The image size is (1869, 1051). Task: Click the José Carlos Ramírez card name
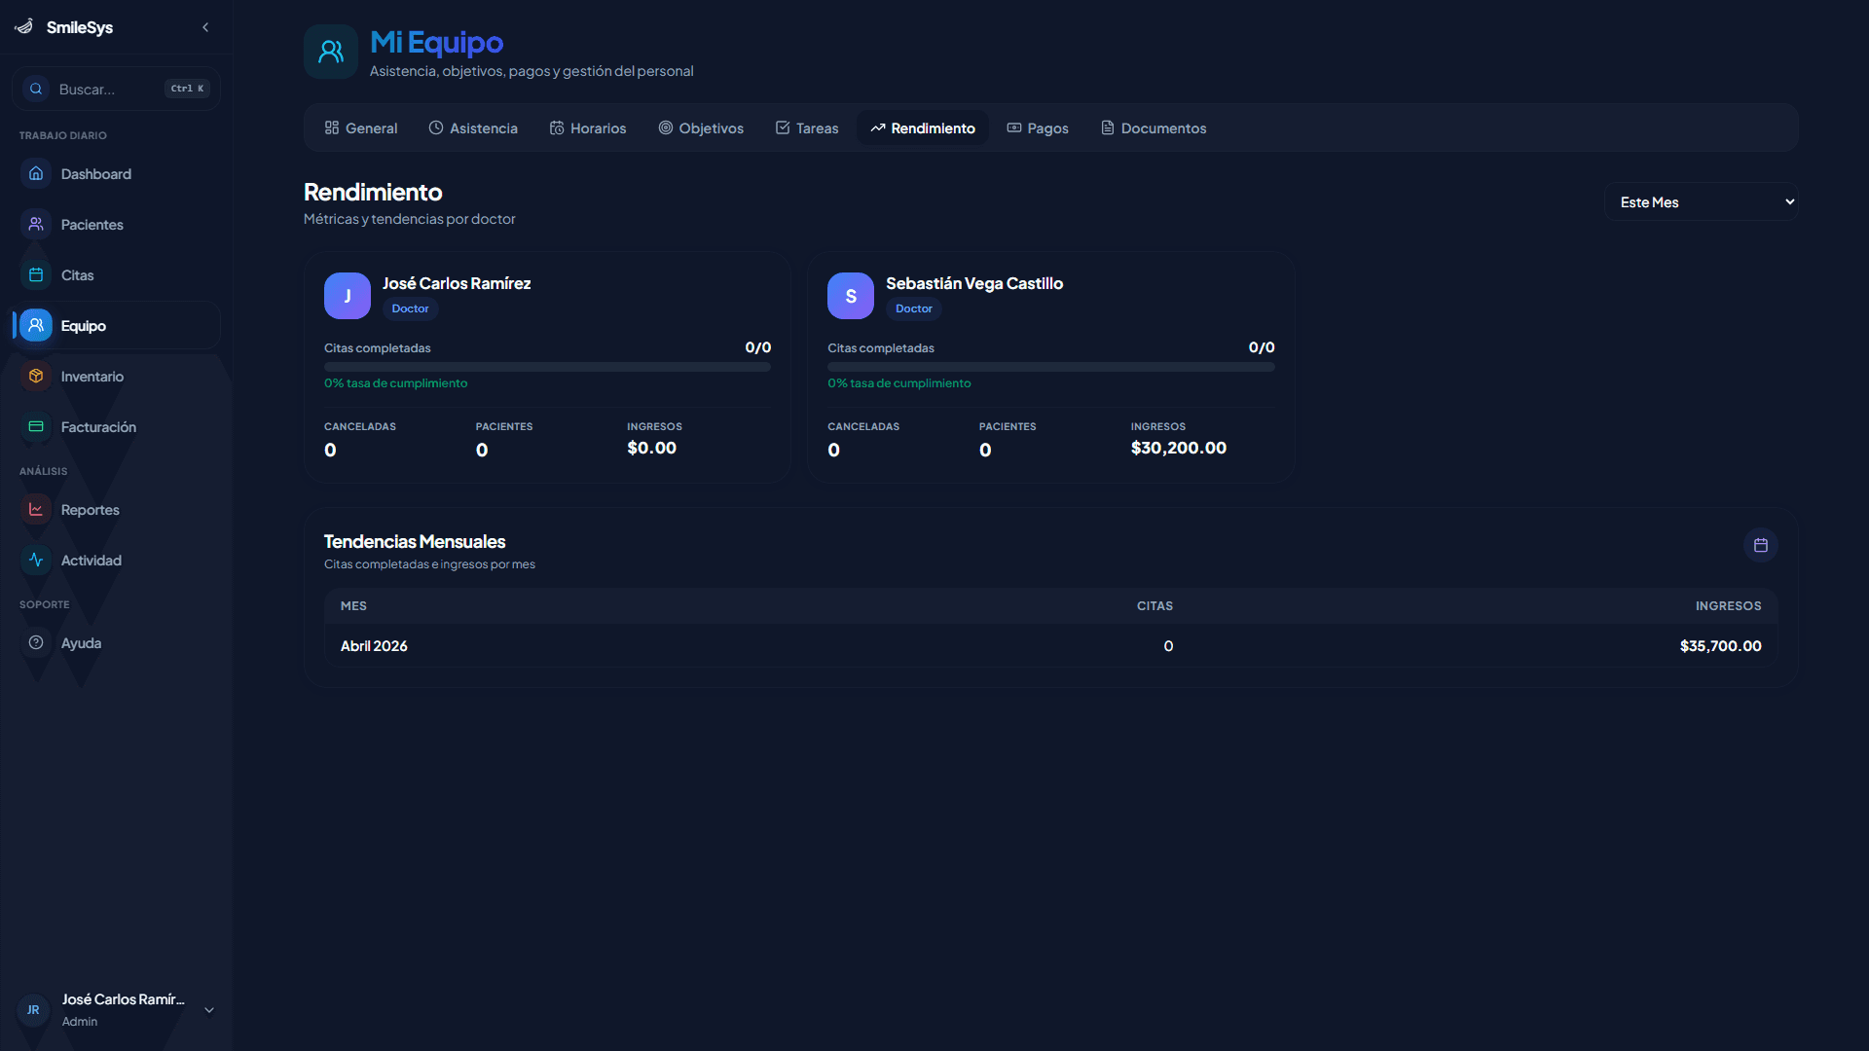coord(457,283)
